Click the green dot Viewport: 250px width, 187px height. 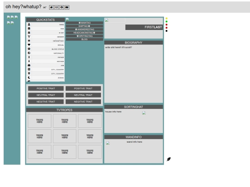click(x=167, y=21)
